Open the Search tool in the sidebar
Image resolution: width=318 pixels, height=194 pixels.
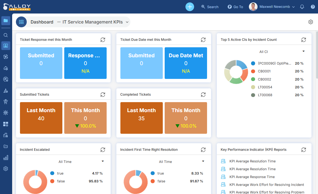6,35
